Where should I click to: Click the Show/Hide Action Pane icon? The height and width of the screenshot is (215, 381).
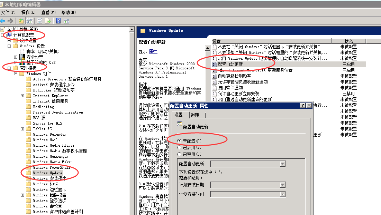[x=66, y=21]
